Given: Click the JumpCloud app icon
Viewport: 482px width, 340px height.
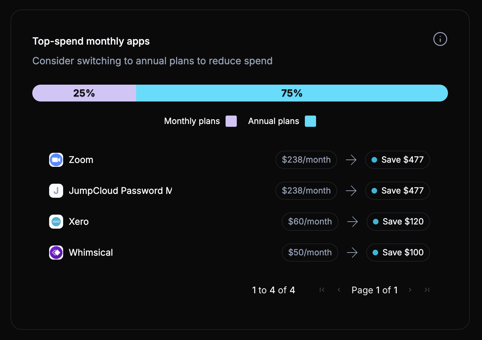Looking at the screenshot, I should tap(56, 191).
